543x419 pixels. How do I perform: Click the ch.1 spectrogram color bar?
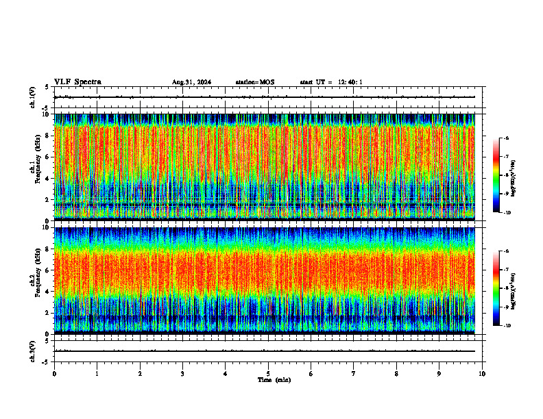coord(496,175)
